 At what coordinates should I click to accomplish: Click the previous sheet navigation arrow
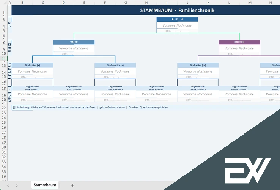[8, 185]
